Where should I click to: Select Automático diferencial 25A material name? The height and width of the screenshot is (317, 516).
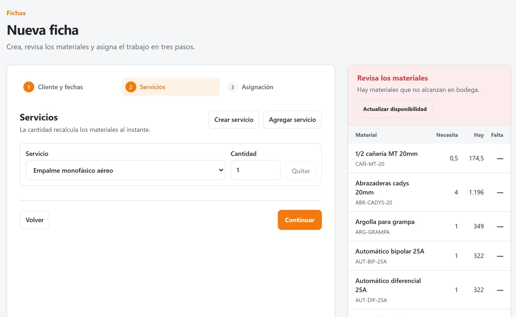[388, 285]
